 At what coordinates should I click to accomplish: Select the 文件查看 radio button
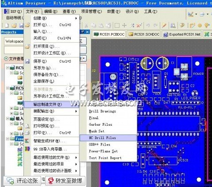6,59
